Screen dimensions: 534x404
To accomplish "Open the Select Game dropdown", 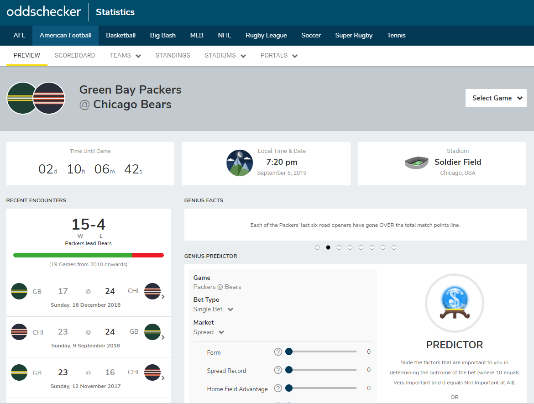I will 496,98.
